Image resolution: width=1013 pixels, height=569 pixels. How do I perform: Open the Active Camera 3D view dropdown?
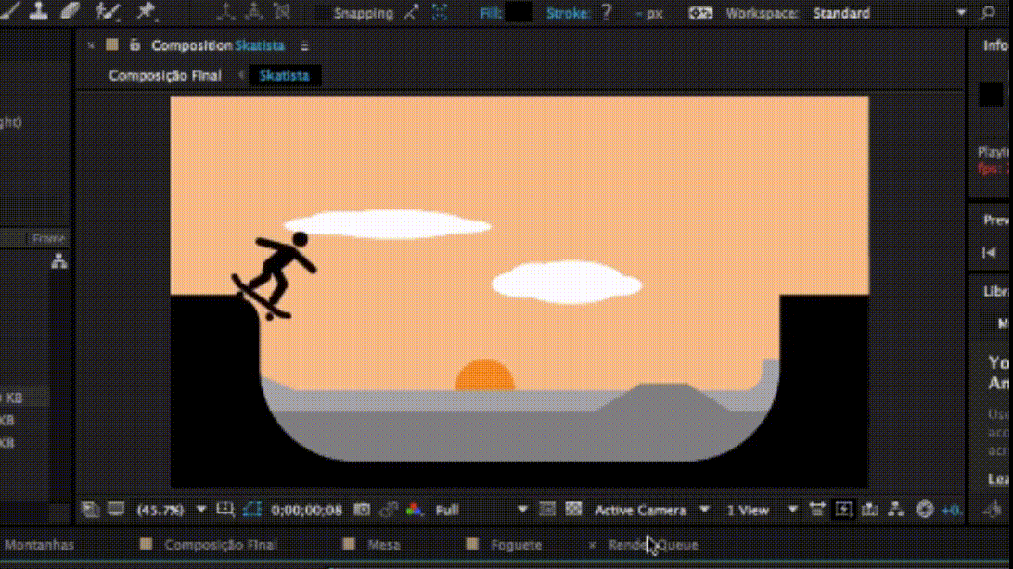651,510
